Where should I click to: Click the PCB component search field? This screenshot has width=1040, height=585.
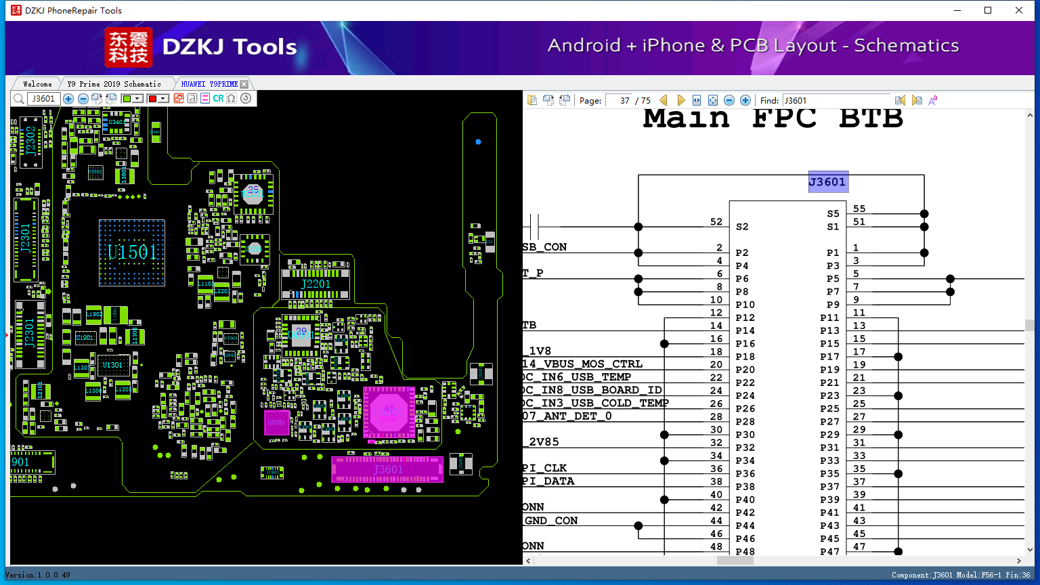pos(43,99)
